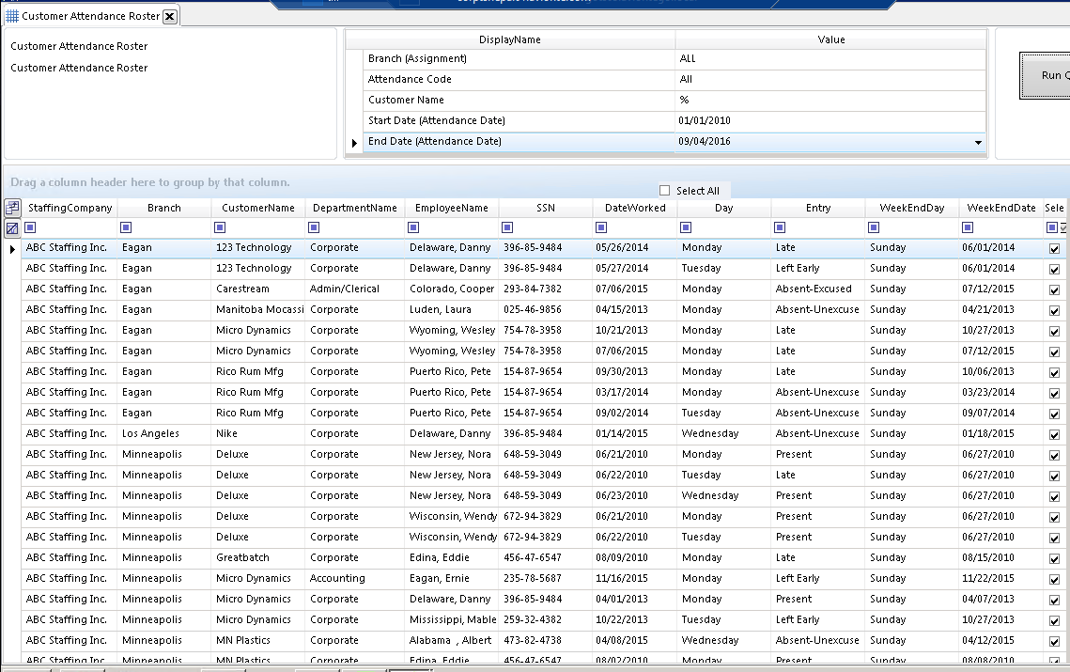The width and height of the screenshot is (1070, 672).
Task: Click row indicator arrow for End Date parameter
Action: pos(354,143)
